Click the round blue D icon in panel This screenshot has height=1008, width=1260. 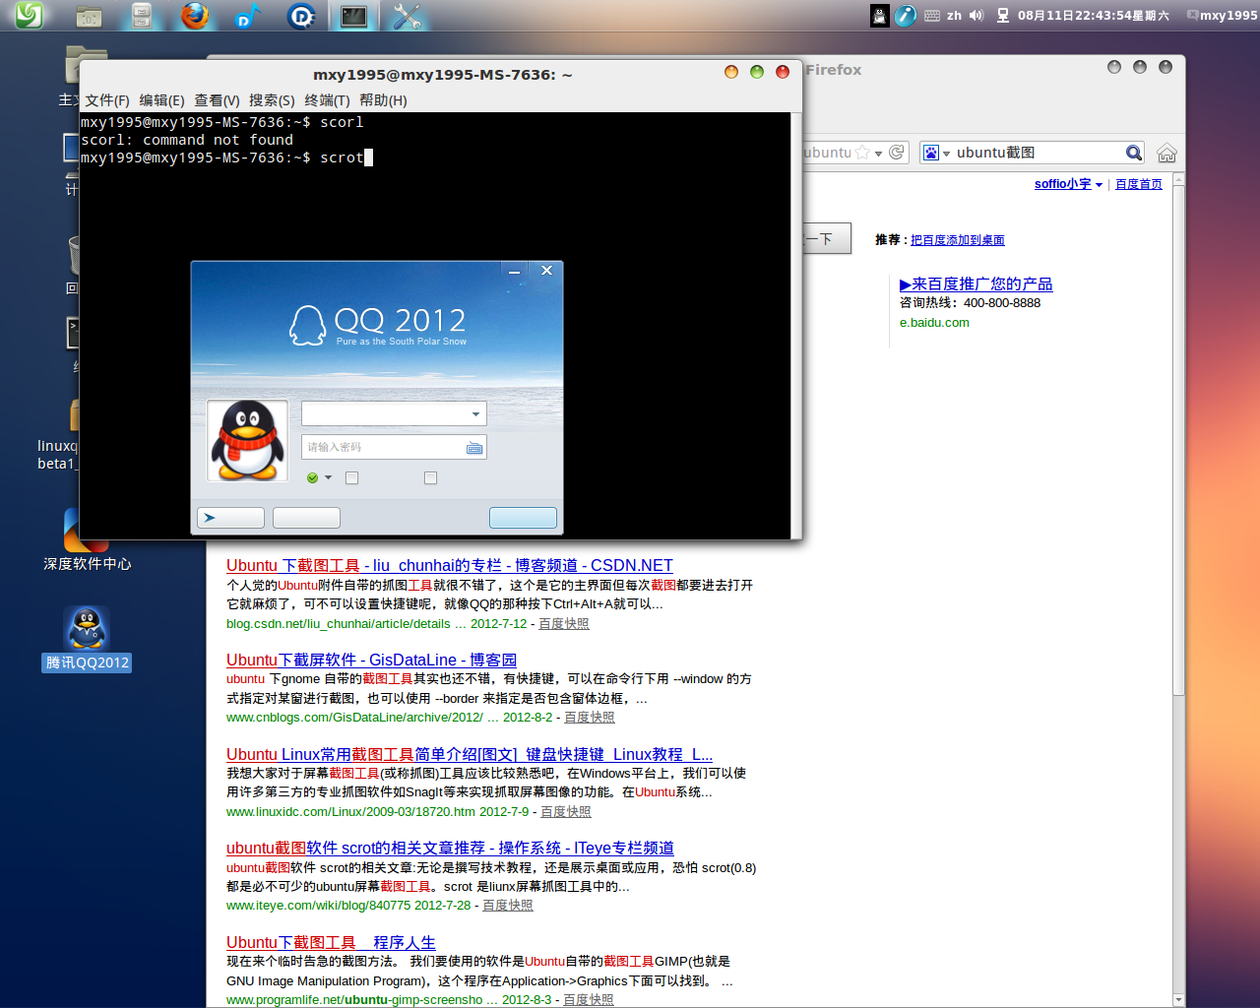pyautogui.click(x=300, y=16)
